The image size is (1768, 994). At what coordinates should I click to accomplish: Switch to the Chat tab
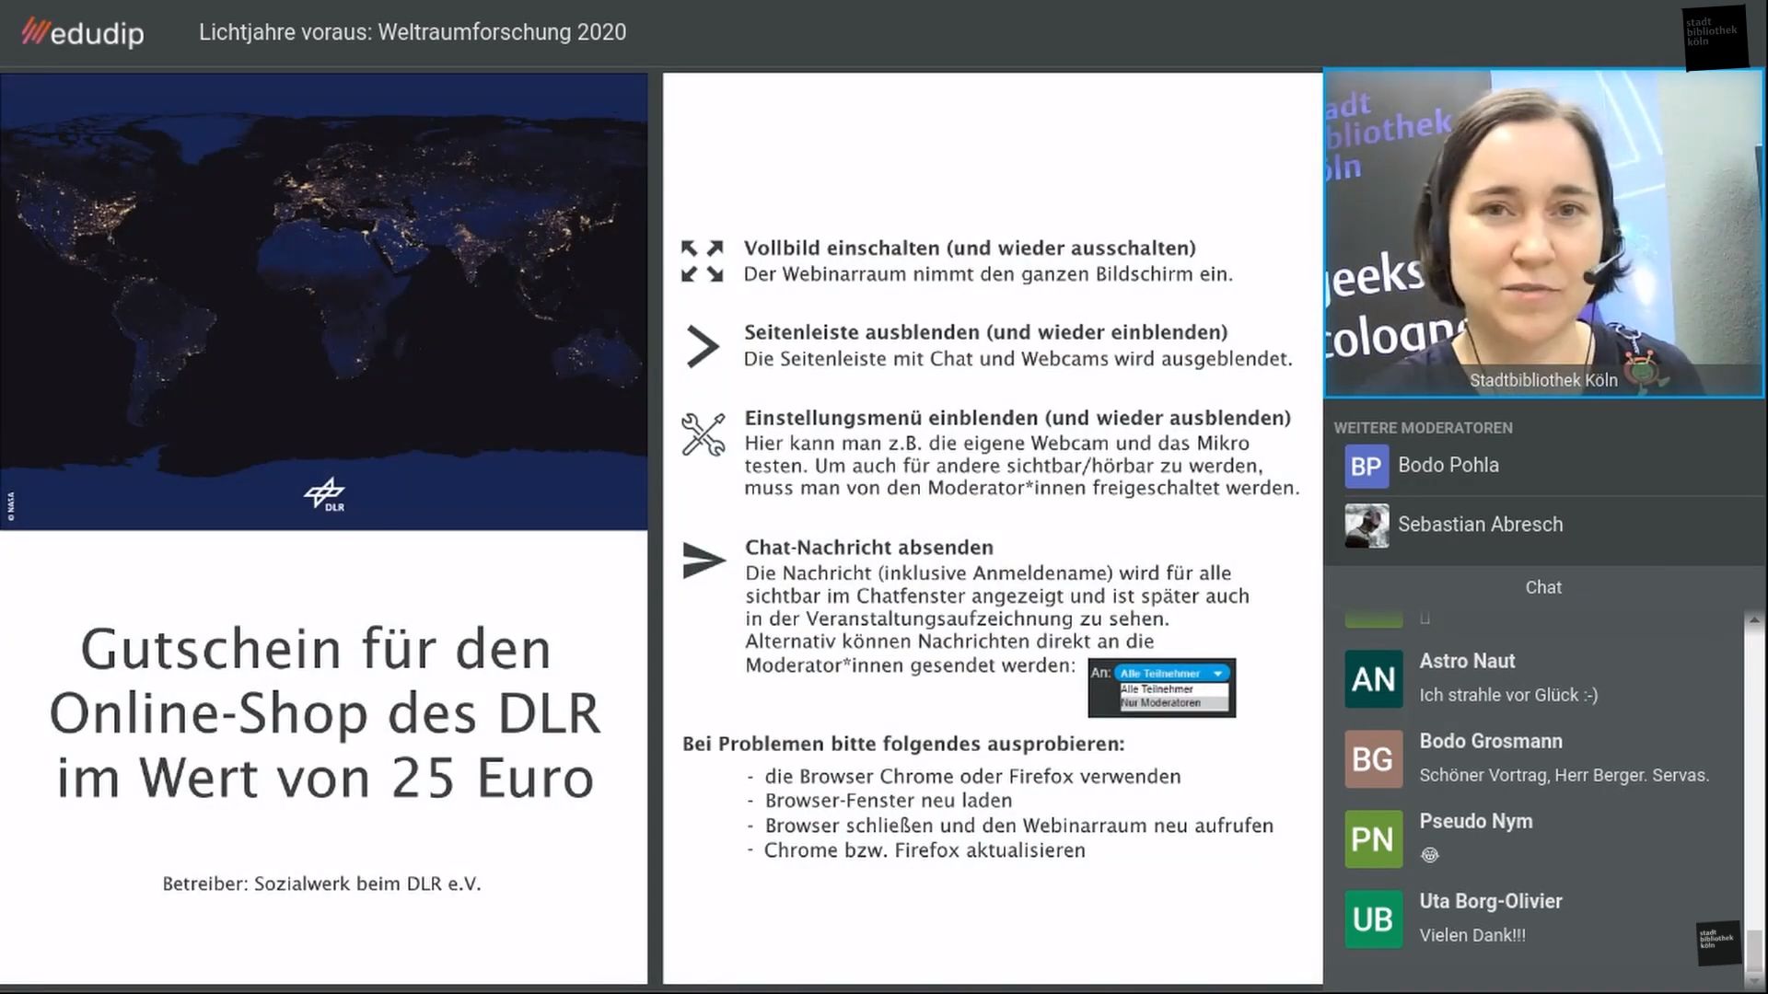coord(1542,587)
